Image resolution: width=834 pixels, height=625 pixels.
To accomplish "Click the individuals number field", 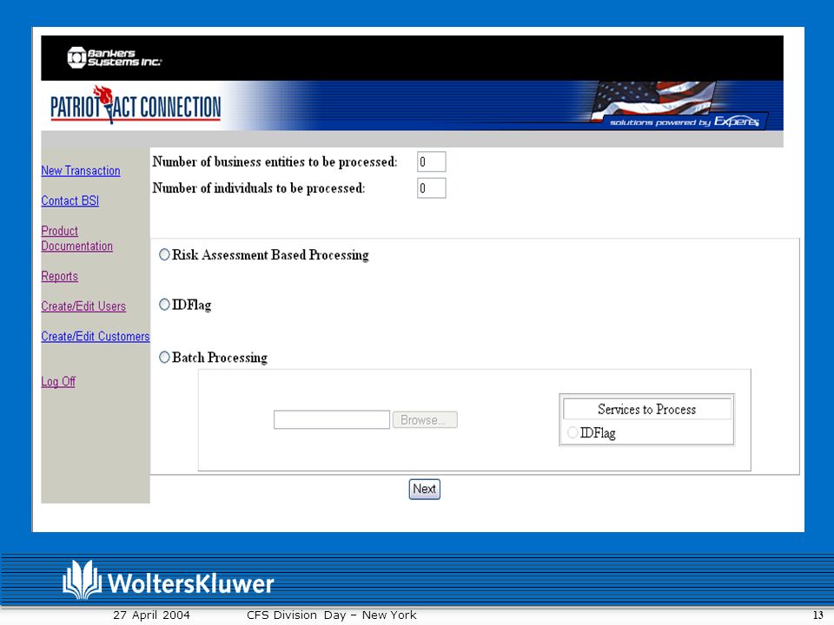I will click(432, 188).
